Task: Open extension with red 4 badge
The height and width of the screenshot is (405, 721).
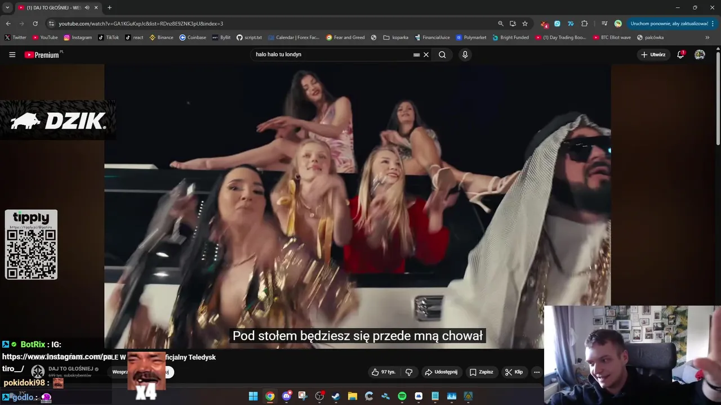Action: tap(544, 24)
